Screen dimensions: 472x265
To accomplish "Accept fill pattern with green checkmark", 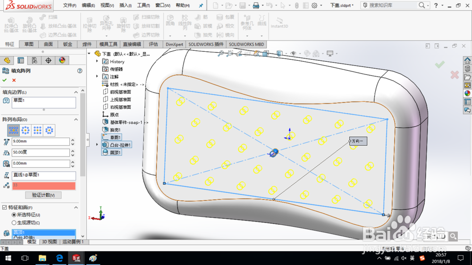I will (5, 80).
